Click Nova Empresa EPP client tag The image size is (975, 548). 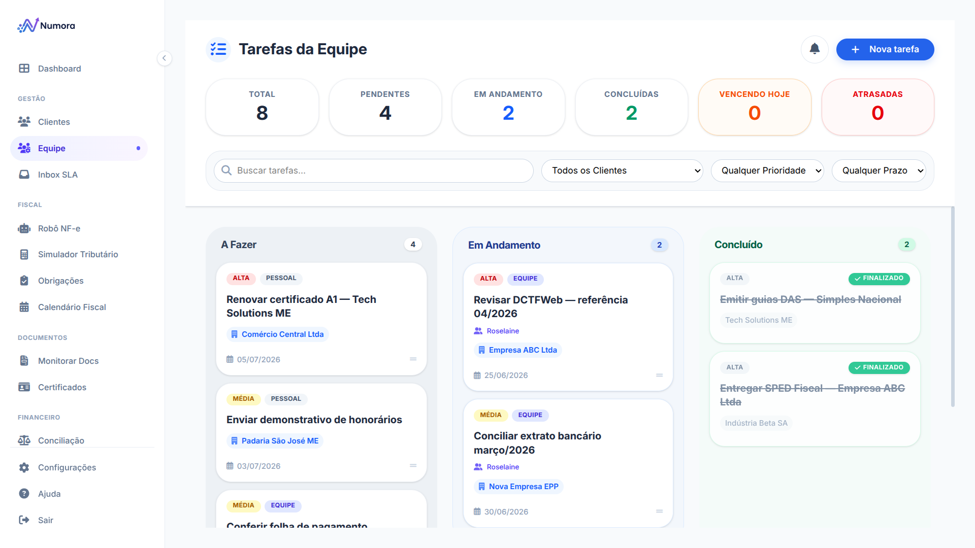pyautogui.click(x=518, y=487)
